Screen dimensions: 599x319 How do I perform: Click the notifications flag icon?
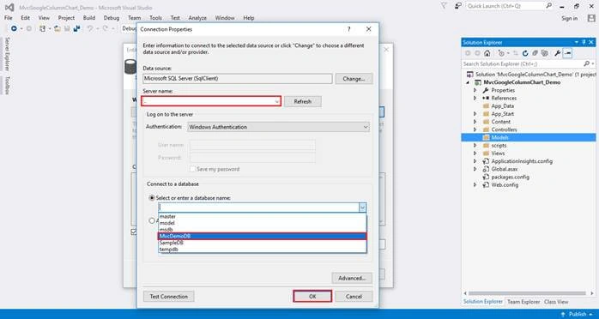tap(444, 6)
